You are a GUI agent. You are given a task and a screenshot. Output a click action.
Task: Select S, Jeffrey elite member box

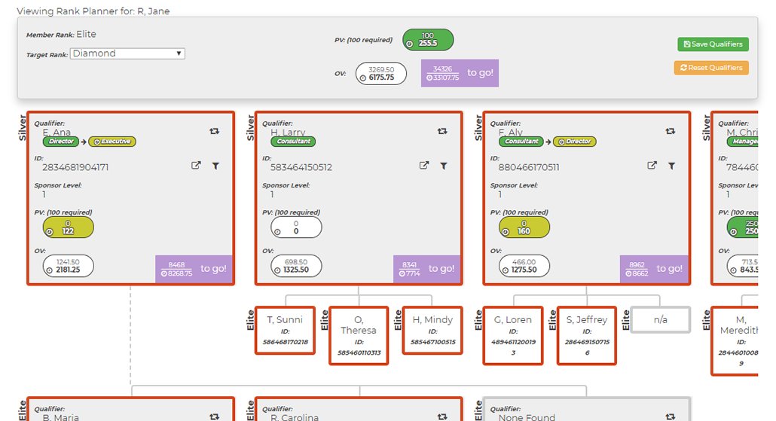(587, 335)
